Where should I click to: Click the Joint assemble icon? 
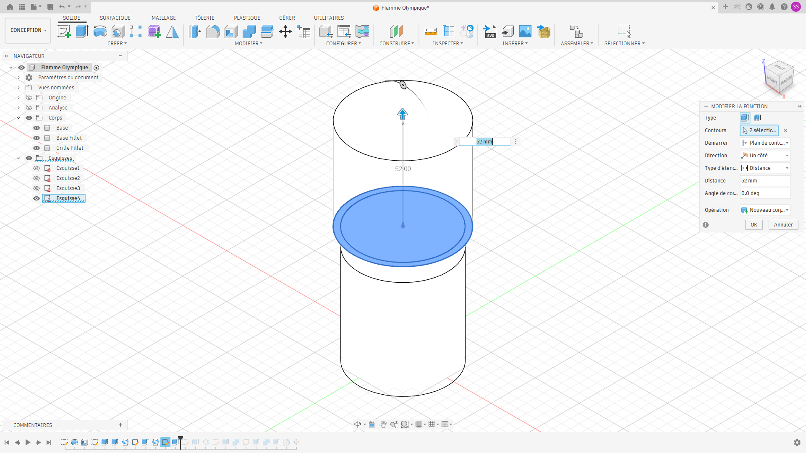click(576, 31)
